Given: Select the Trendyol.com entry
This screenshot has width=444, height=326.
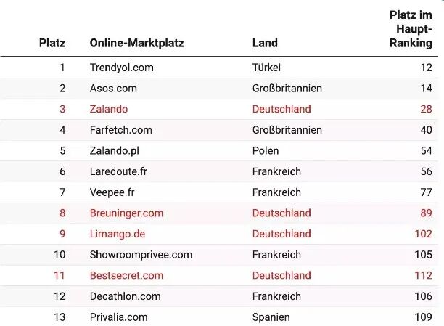Looking at the screenshot, I should point(121,68).
